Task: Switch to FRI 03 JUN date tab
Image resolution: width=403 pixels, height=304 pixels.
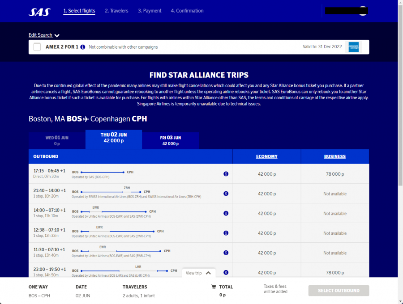Action: pyautogui.click(x=171, y=140)
